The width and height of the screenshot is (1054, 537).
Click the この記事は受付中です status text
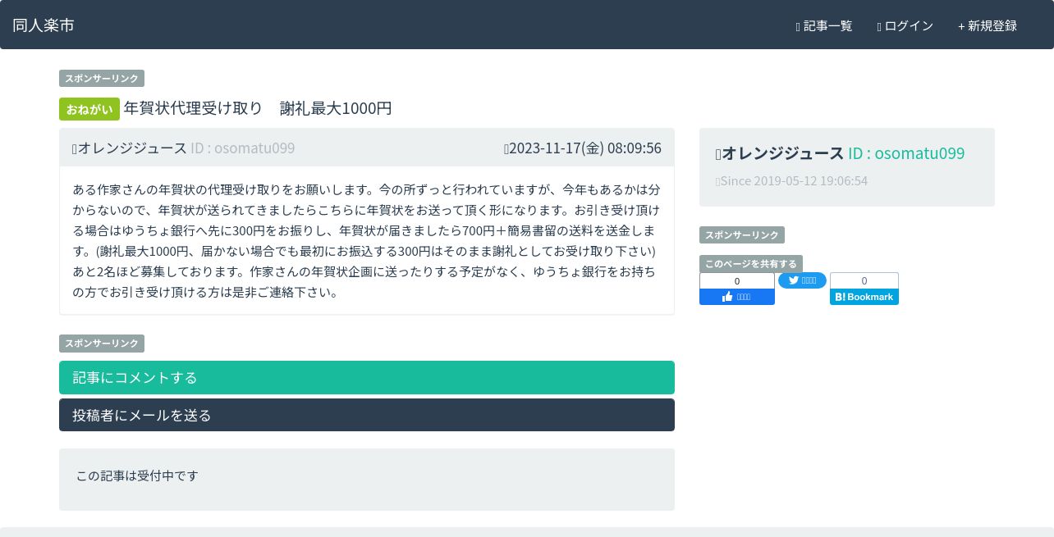point(137,476)
